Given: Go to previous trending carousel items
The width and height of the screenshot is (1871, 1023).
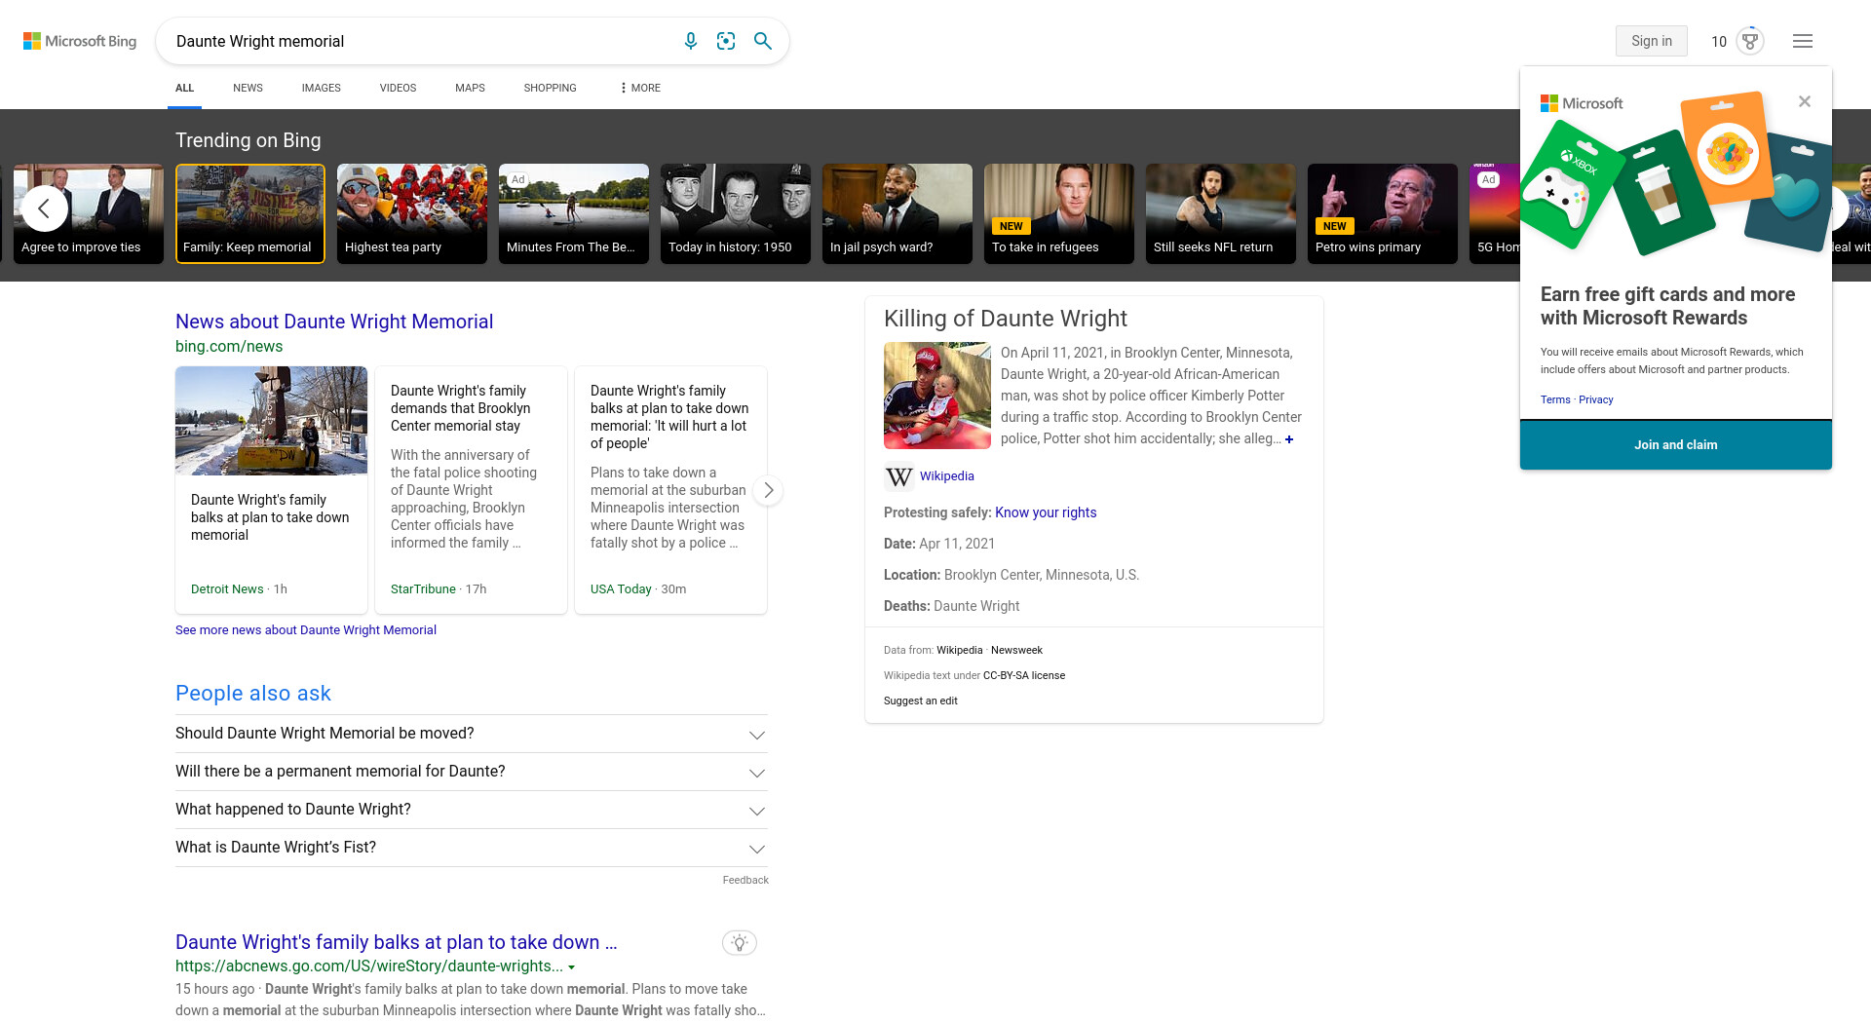Looking at the screenshot, I should pos(44,208).
